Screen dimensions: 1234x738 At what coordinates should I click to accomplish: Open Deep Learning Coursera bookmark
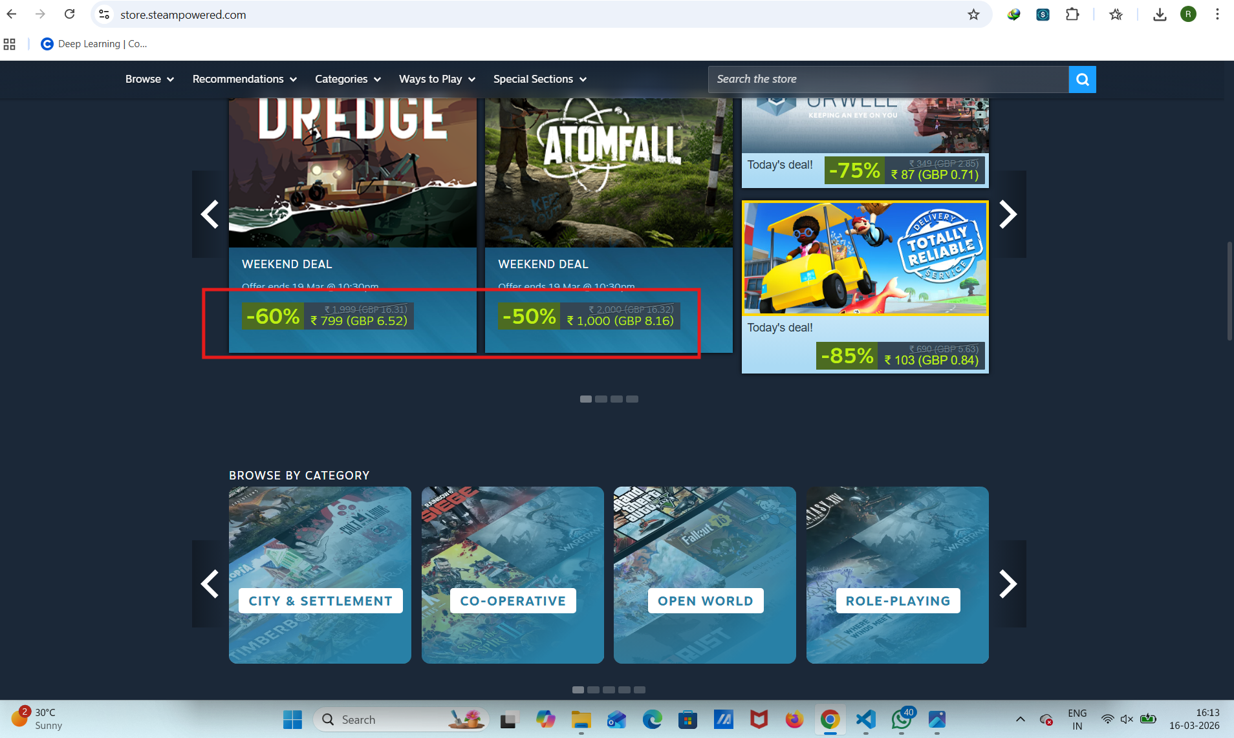[x=94, y=44]
